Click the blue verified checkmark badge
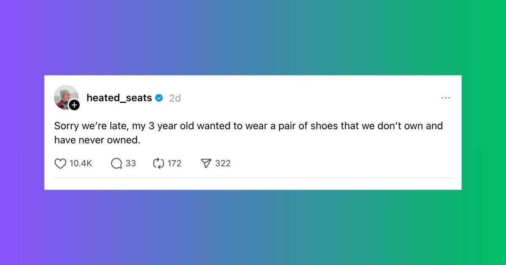Image resolution: width=506 pixels, height=265 pixels. click(x=159, y=98)
